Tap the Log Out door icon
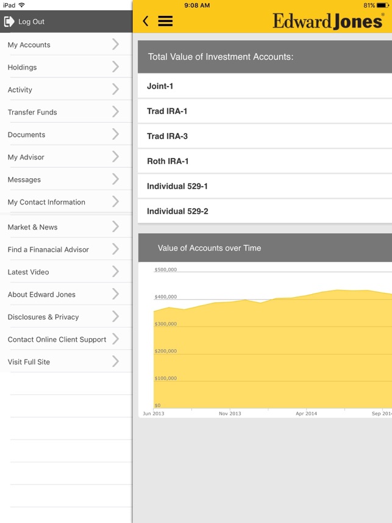Viewport: 392px width, 523px height. [9, 21]
